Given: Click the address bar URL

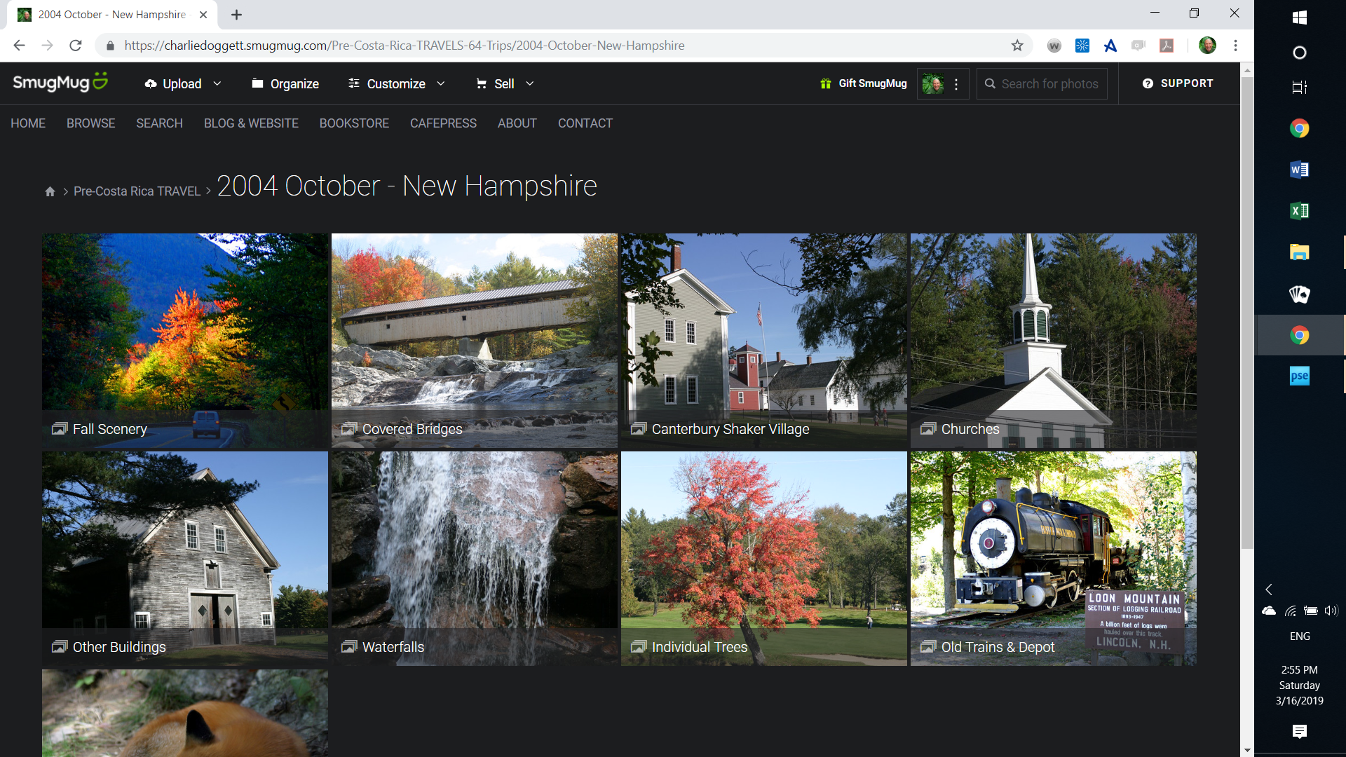Looking at the screenshot, I should pyautogui.click(x=405, y=46).
